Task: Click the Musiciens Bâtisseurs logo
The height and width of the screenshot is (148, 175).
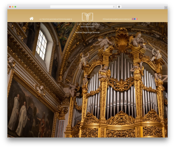Action: [x=87, y=20]
